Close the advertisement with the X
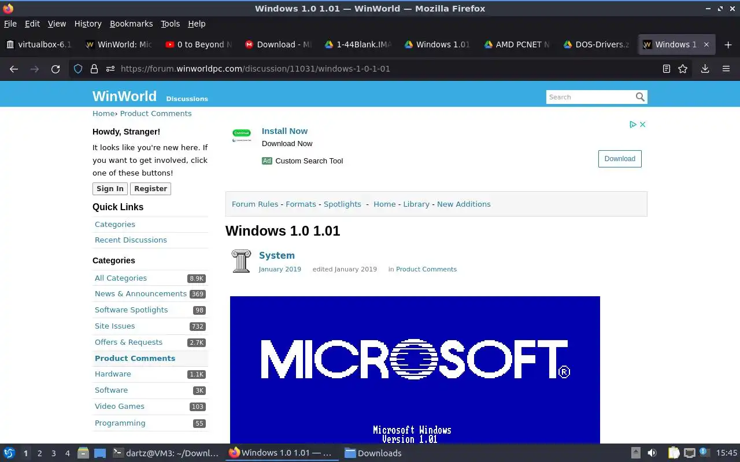The image size is (740, 462). [642, 124]
